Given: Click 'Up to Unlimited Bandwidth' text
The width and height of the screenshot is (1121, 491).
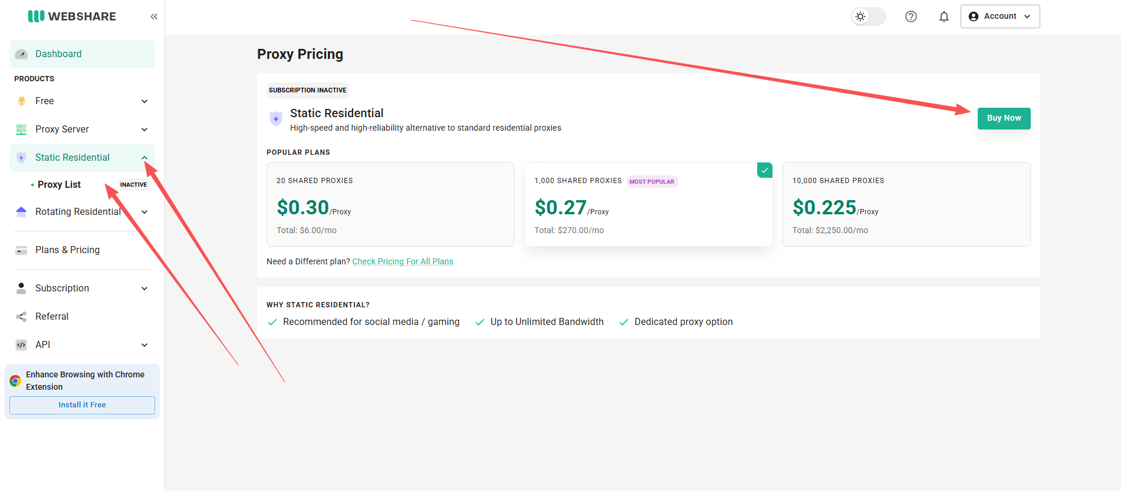Looking at the screenshot, I should 547,322.
